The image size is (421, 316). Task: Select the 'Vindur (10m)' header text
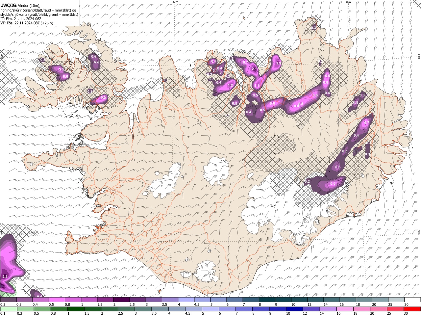[29, 6]
